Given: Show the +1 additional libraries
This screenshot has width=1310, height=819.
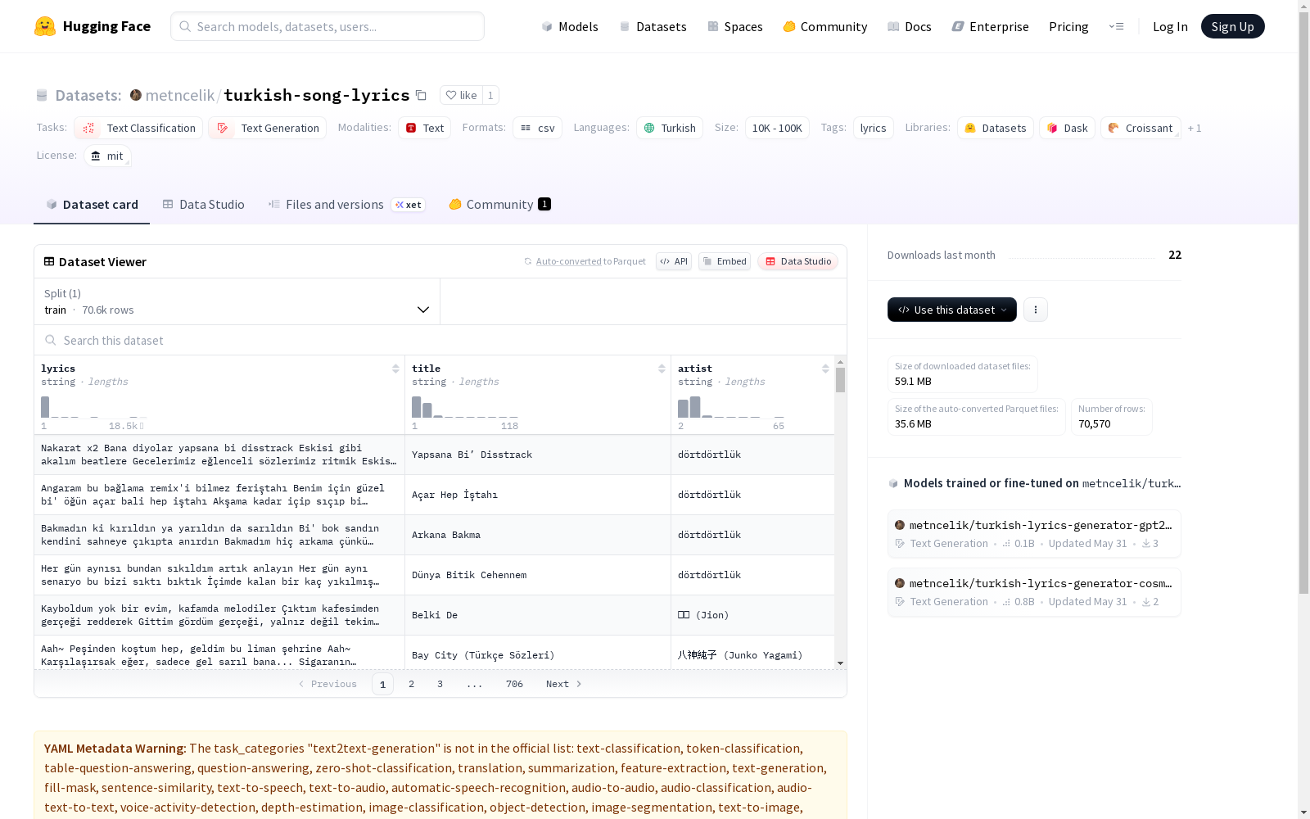Looking at the screenshot, I should (x=1195, y=128).
